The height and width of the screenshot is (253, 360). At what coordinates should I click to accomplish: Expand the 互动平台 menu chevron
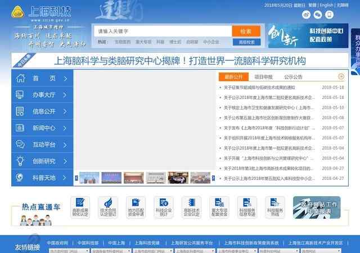[x=65, y=144]
